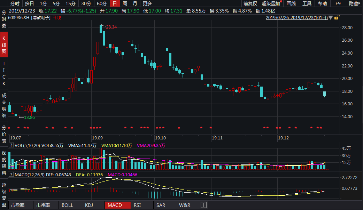Viewport: 363px width, 210px height.
Task: Switch to the 分时 intraday tab
Action: coord(15,3)
